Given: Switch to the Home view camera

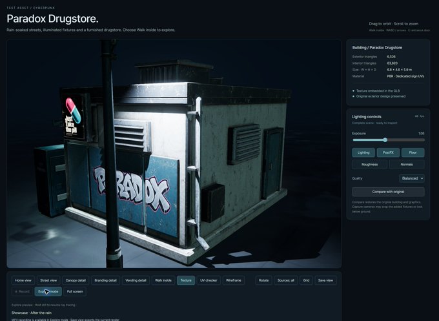Looking at the screenshot, I should pyautogui.click(x=23, y=280).
